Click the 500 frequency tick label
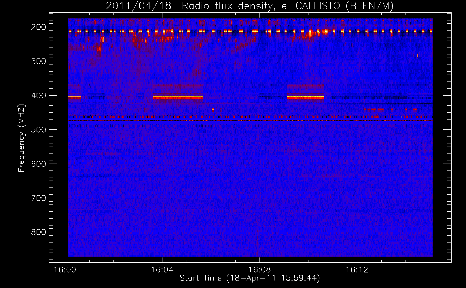 [x=39, y=130]
